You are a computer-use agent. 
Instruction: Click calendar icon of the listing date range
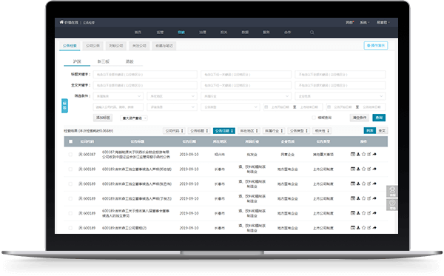click(266, 107)
